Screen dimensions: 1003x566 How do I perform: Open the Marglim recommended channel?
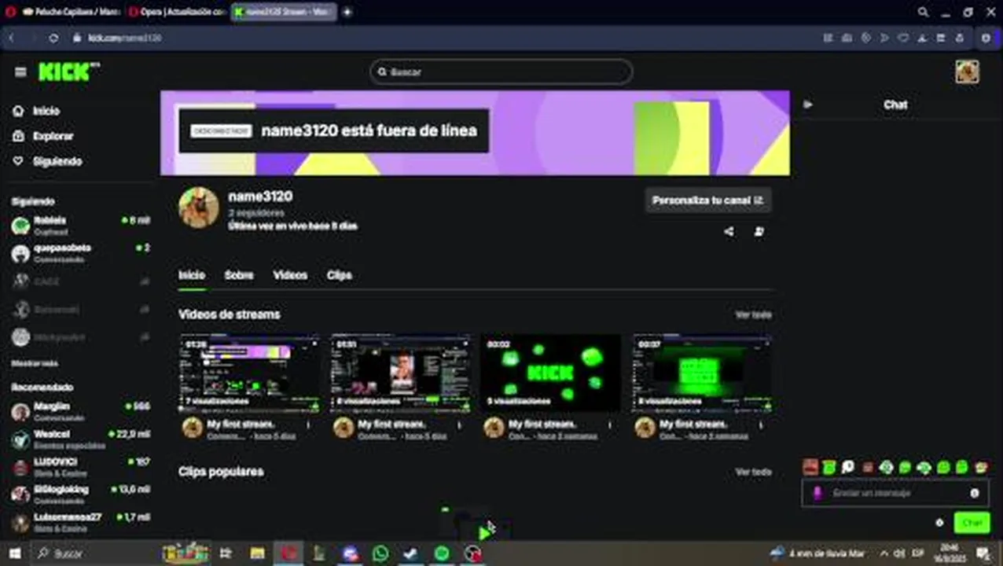click(80, 412)
